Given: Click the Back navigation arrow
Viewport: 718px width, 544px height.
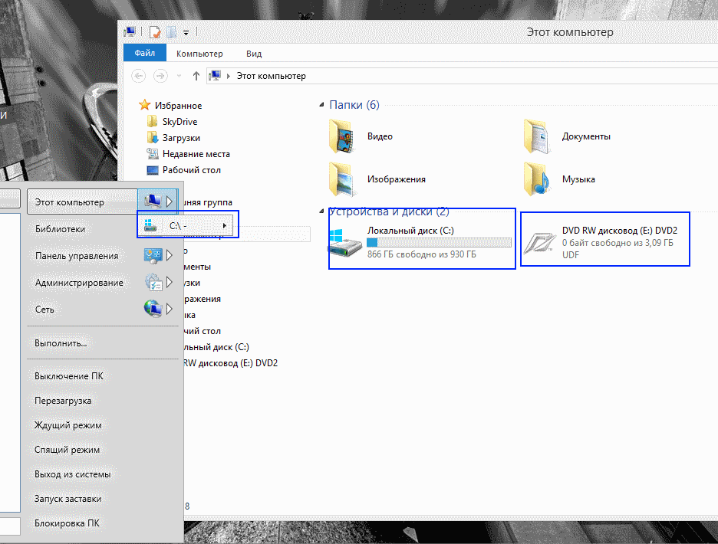Looking at the screenshot, I should coord(138,76).
